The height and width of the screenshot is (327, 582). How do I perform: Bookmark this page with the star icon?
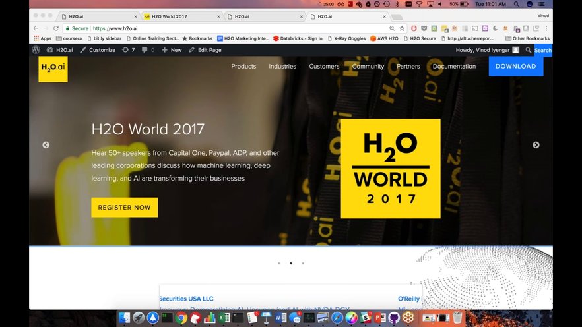point(402,28)
